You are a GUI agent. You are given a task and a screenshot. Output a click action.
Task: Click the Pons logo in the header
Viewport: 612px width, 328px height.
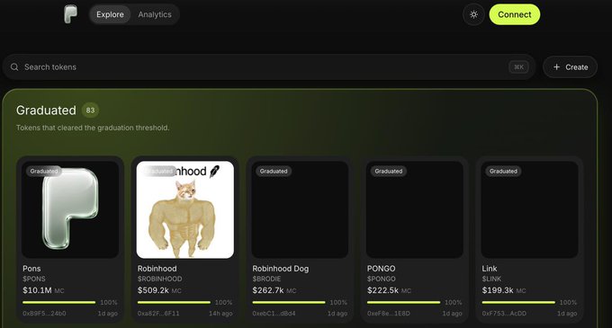(x=70, y=14)
